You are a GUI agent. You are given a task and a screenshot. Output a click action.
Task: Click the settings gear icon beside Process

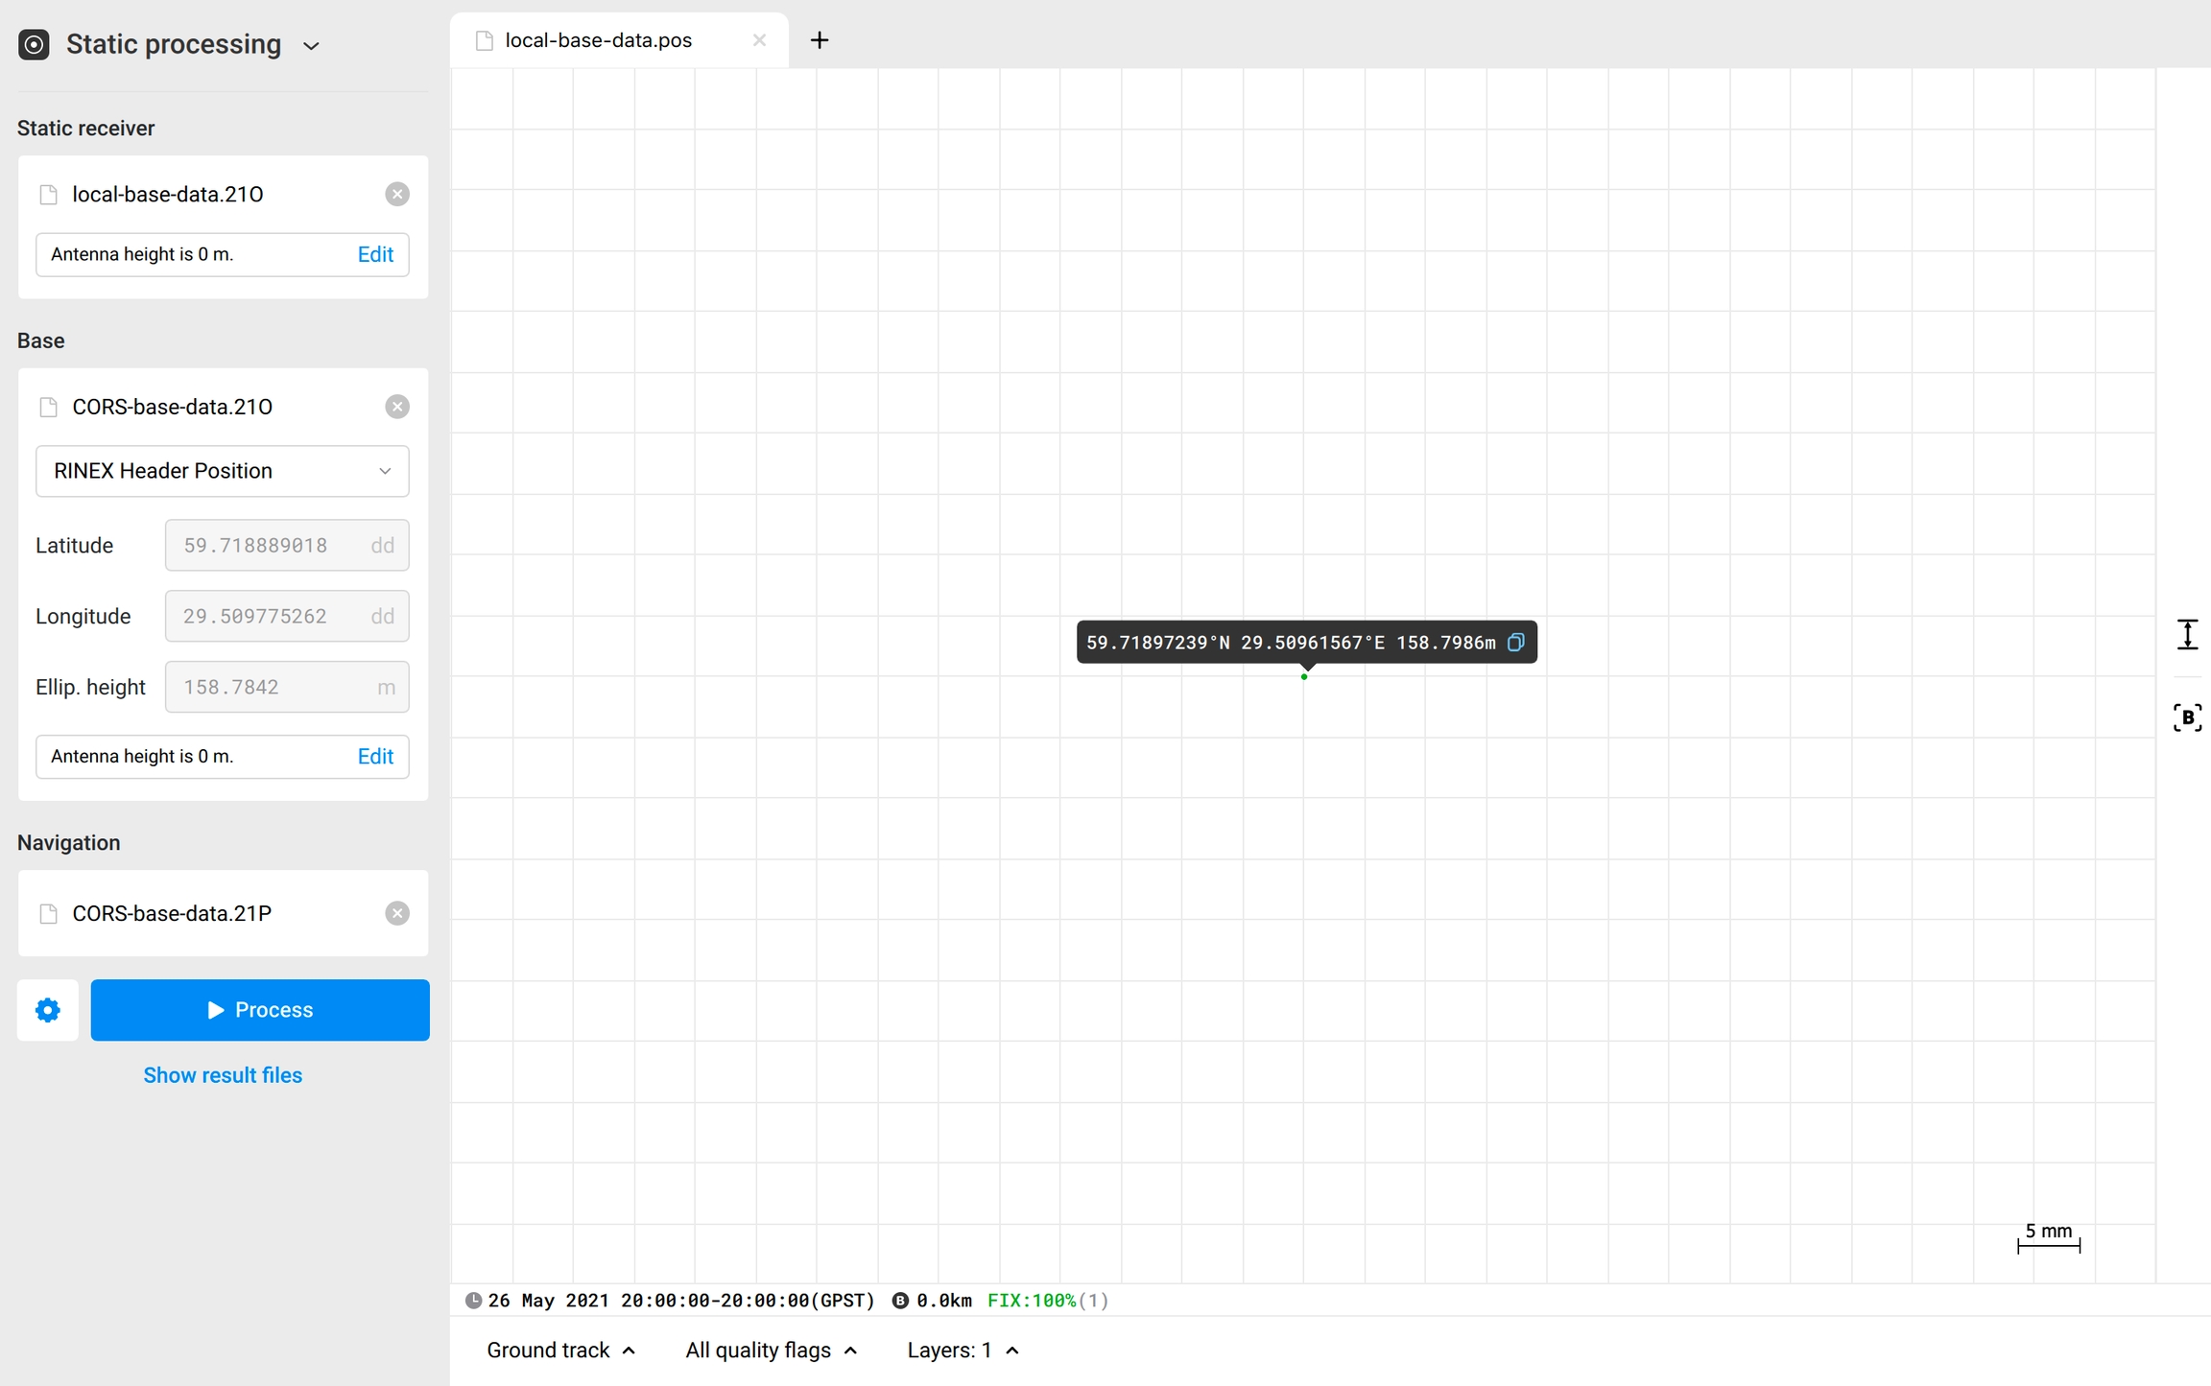pos(48,1010)
